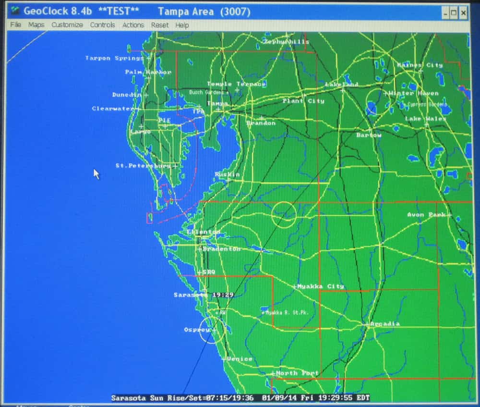
Task: Close the GeoClock window
Action: (x=464, y=13)
